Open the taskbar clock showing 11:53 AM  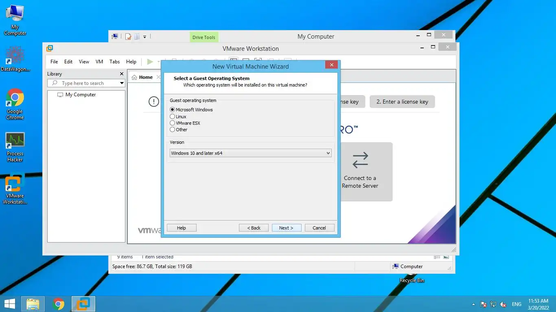538,304
